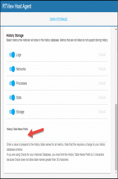
Task: Disable Networks history storage switch
Action: coord(12,69)
